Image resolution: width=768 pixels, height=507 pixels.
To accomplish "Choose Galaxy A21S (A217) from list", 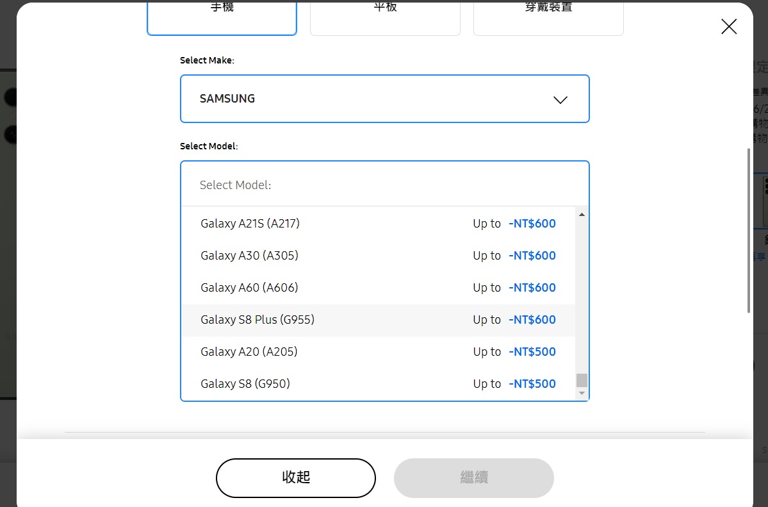I will coord(250,224).
